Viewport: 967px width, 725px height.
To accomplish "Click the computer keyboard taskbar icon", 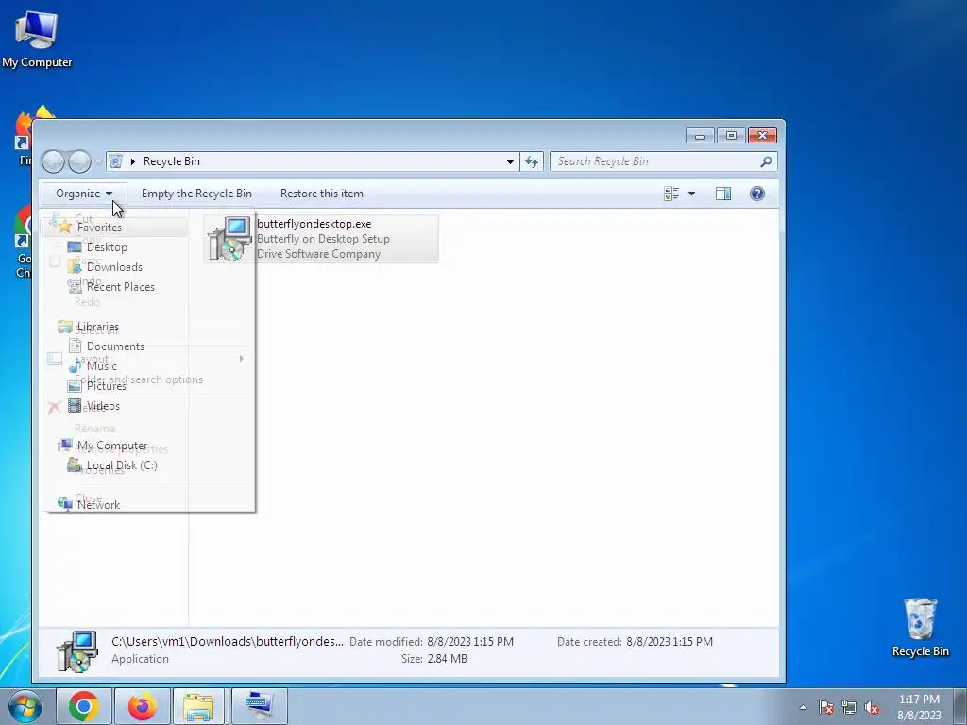I will pyautogui.click(x=259, y=706).
